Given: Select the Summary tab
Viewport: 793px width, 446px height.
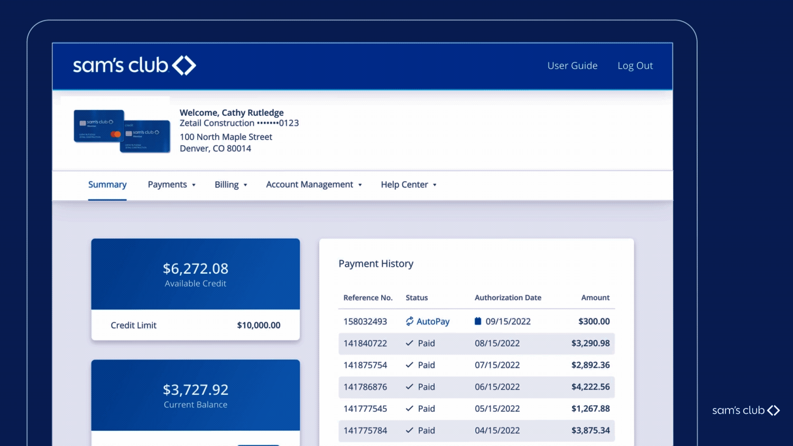Looking at the screenshot, I should (107, 184).
